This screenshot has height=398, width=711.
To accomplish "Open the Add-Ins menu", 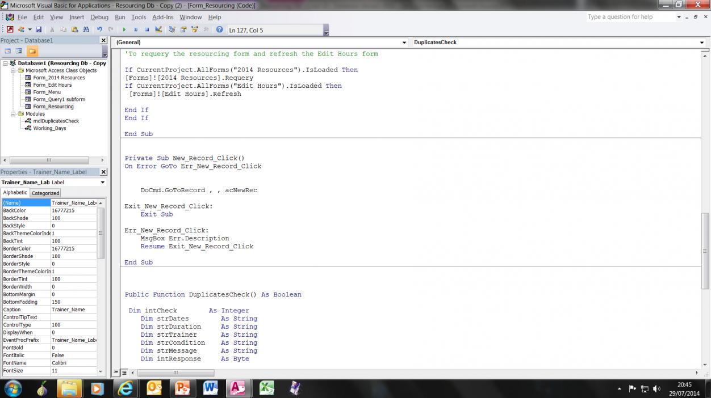I will click(x=163, y=17).
